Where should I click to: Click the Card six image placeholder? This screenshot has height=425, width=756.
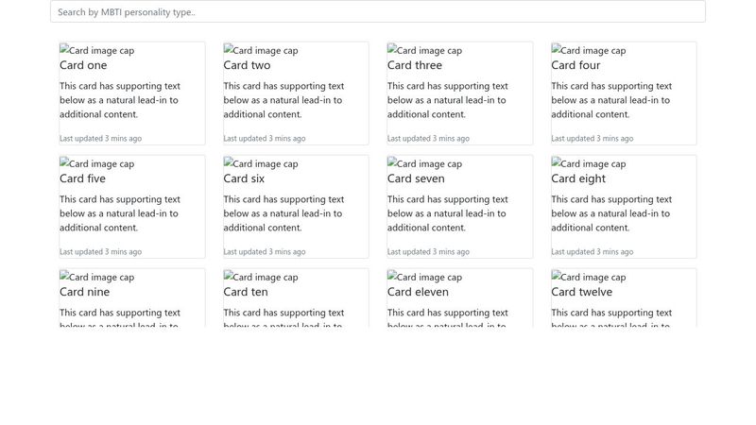pyautogui.click(x=261, y=164)
